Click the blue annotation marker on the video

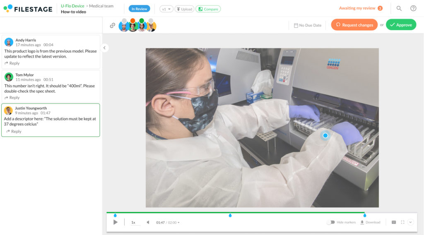click(x=325, y=135)
